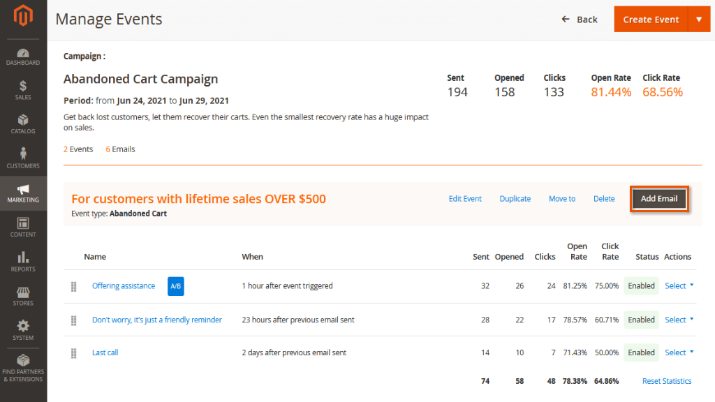This screenshot has height=402, width=715.
Task: Click '1 hour after event triggered' text
Action: 287,285
